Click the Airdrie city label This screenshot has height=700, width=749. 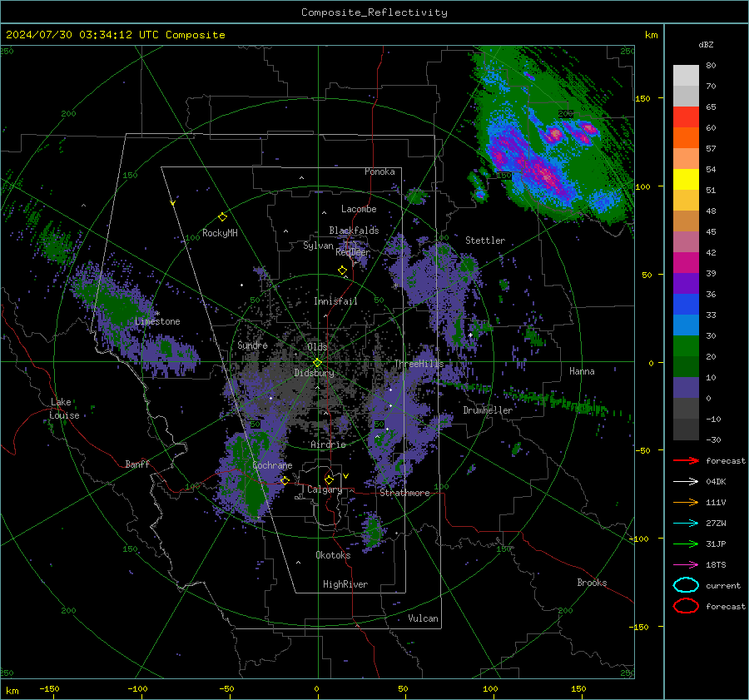(x=328, y=444)
